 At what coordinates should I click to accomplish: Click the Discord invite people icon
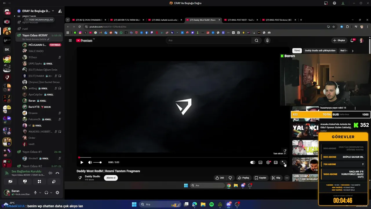60,11
